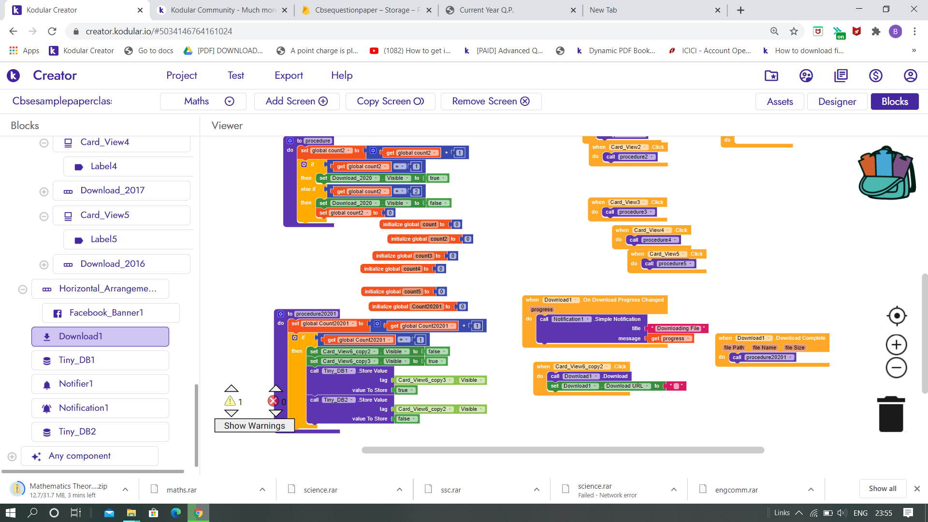Toggle the Show Warnings button
The width and height of the screenshot is (928, 522).
[254, 425]
